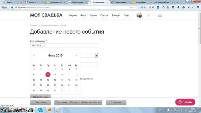
Task: Bookmark page with star icon
Action: [163, 8]
